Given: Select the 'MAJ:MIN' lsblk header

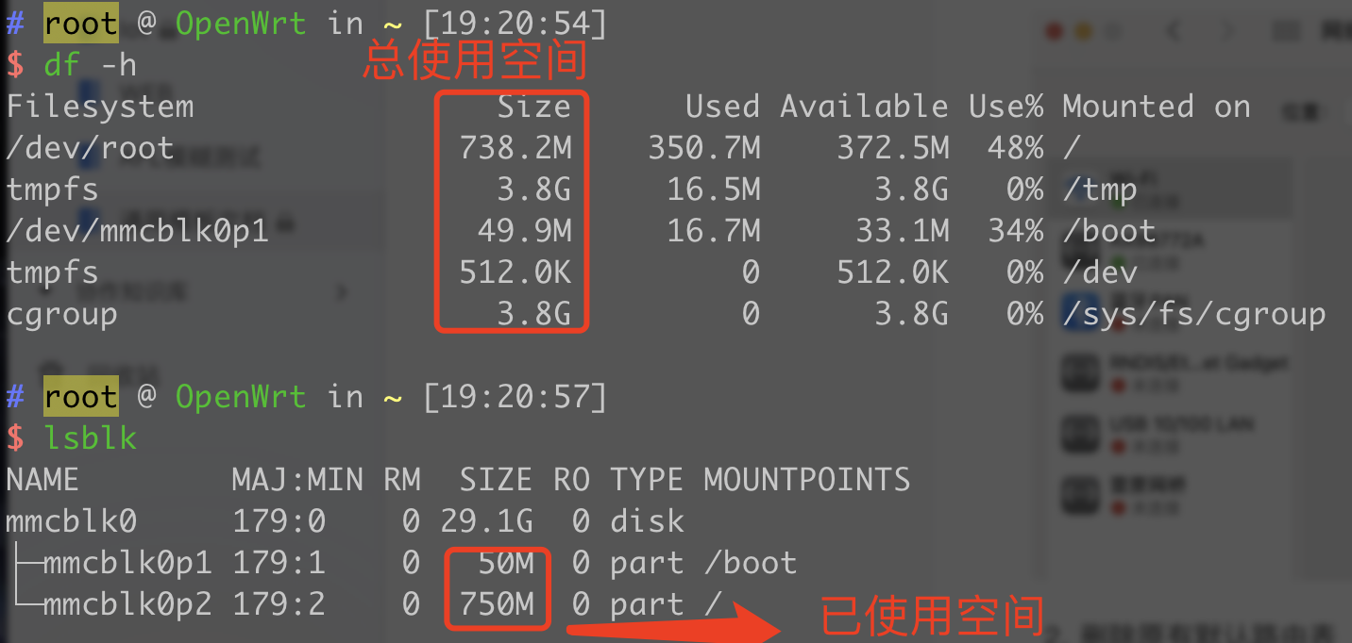Looking at the screenshot, I should tap(297, 480).
